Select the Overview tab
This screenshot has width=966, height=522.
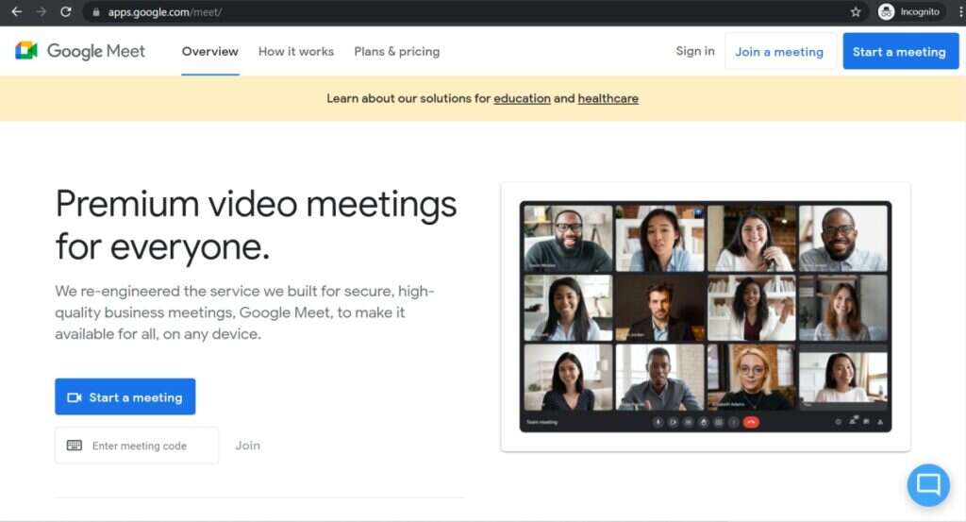point(210,52)
